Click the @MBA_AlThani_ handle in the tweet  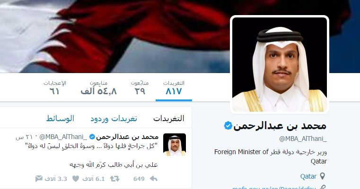63,137
